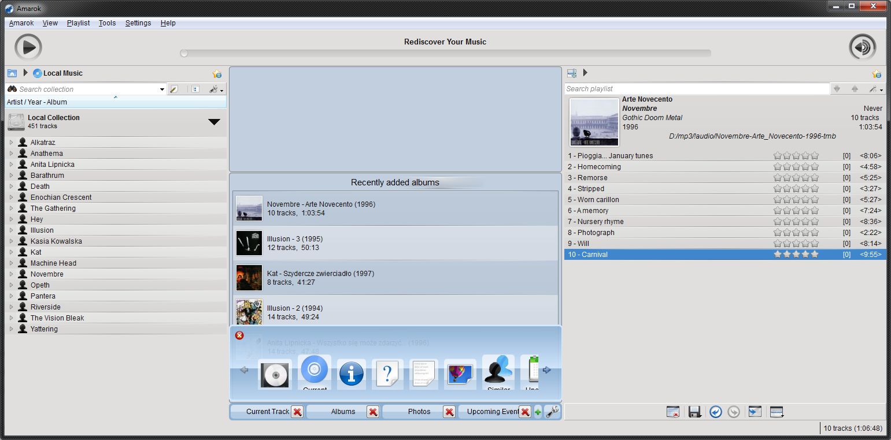This screenshot has width=891, height=440.
Task: Open the Amarok menu
Action: click(x=21, y=23)
